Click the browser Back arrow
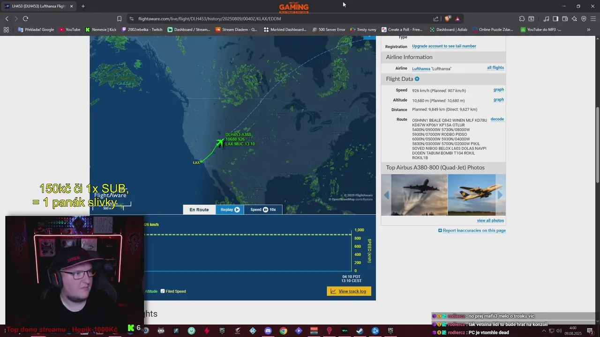This screenshot has width=600, height=337. 7,19
